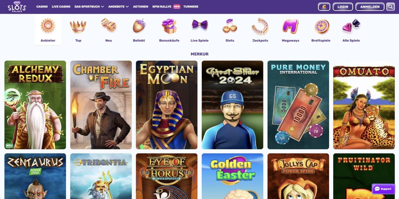This screenshot has width=399, height=199.
Task: Open the Neu dice category
Action: point(109,30)
